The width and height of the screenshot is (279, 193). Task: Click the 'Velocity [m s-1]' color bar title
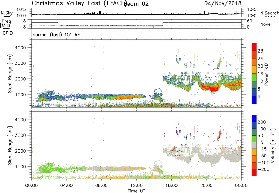(273, 146)
